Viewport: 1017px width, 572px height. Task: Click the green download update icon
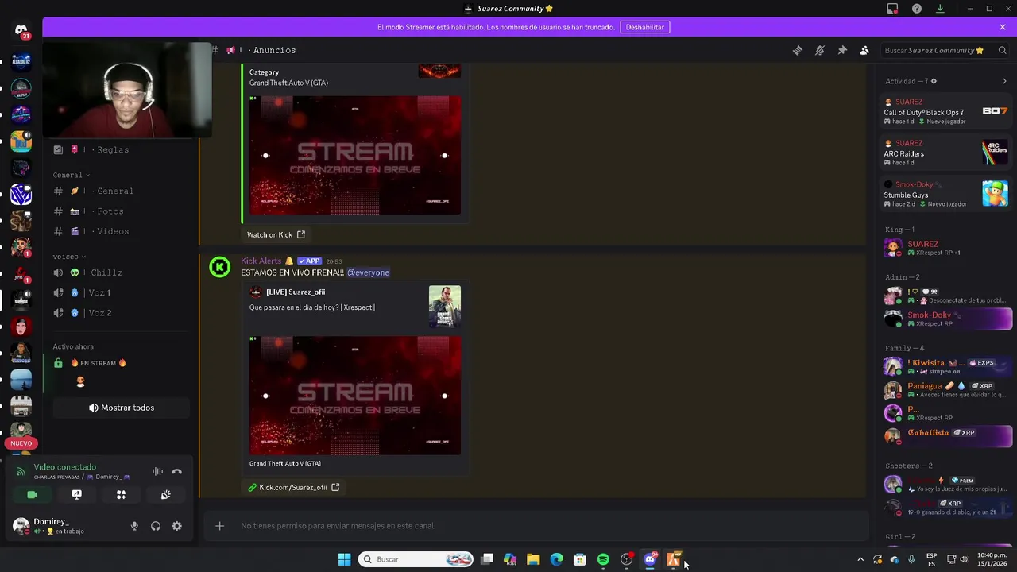940,9
